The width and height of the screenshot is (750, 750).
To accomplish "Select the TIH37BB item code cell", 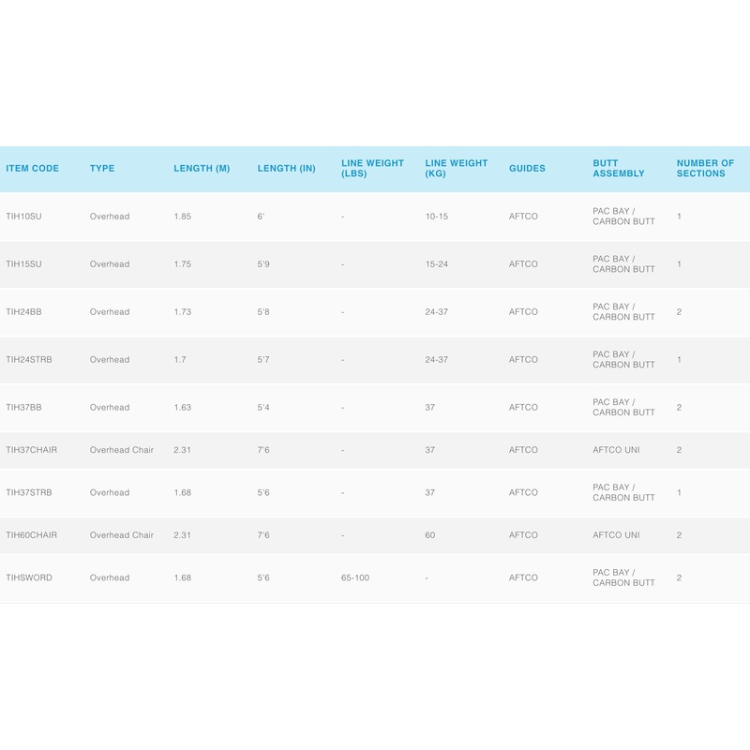I will point(23,408).
